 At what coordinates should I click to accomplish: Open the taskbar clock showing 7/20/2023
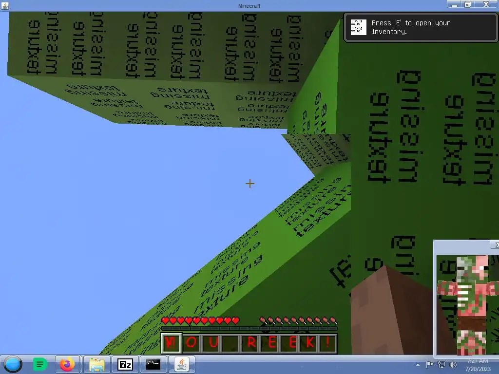coord(478,365)
